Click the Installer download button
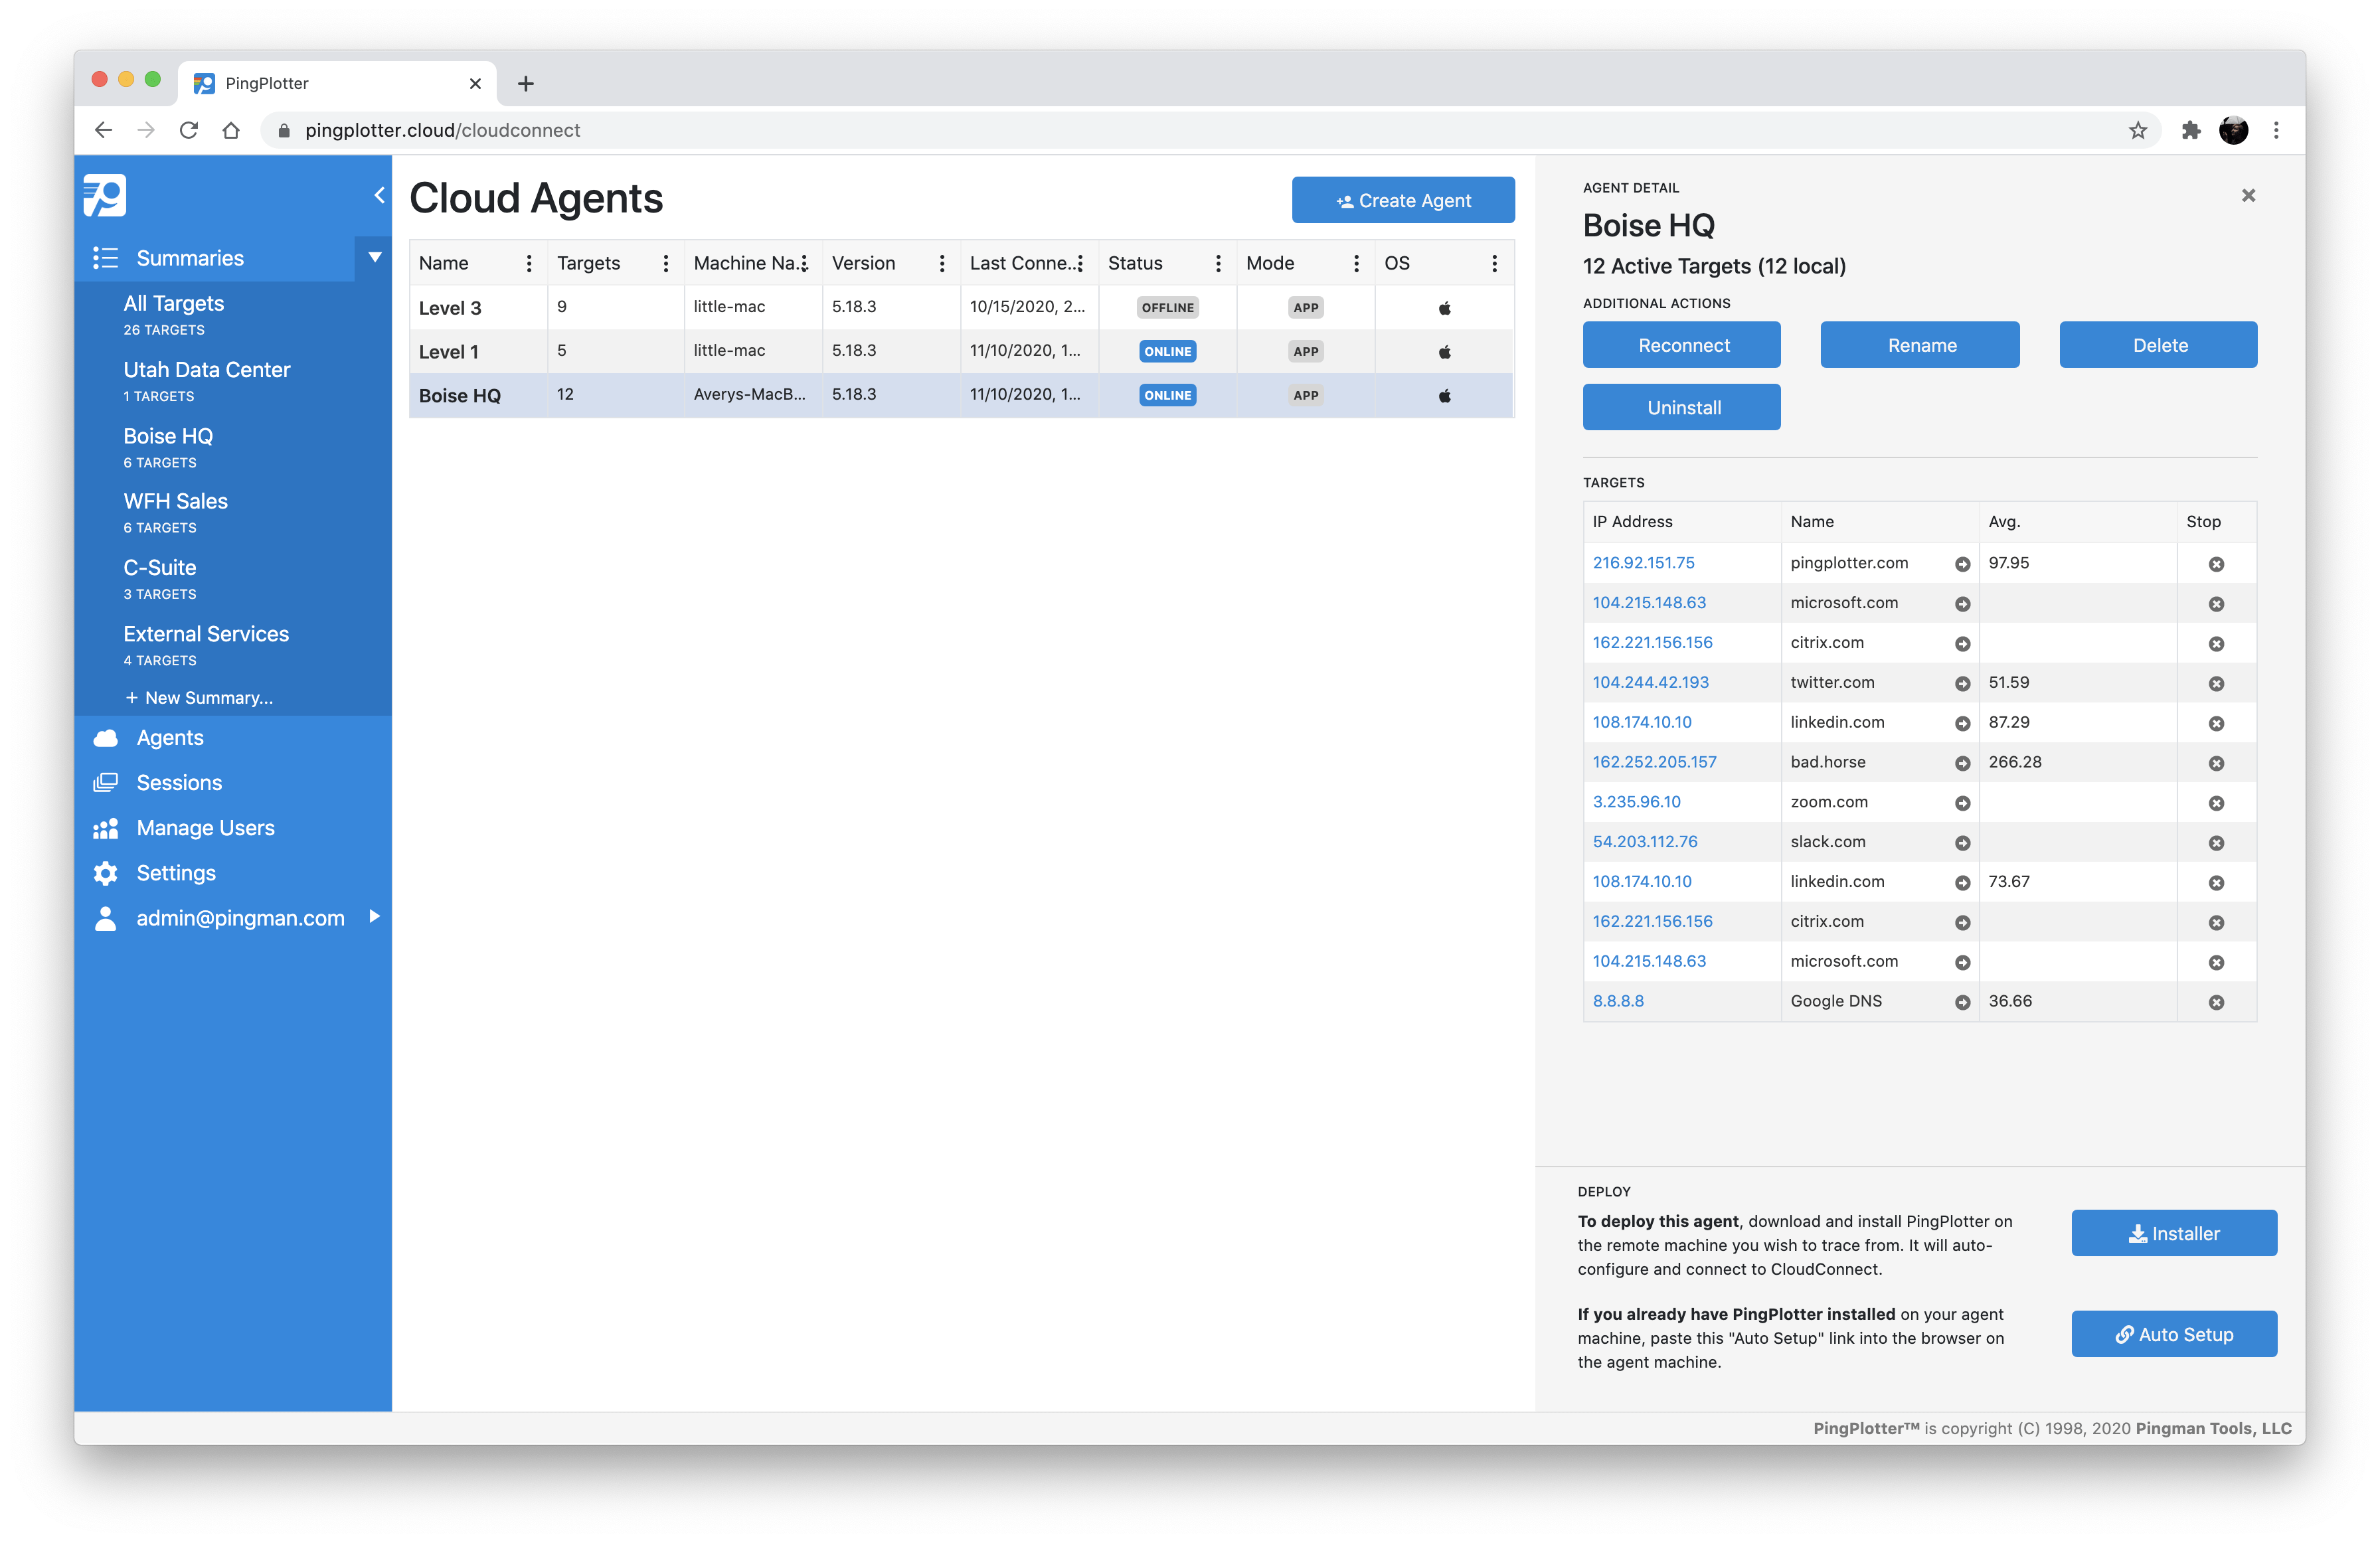Screen dimensions: 2380x1543 [x=2174, y=1233]
